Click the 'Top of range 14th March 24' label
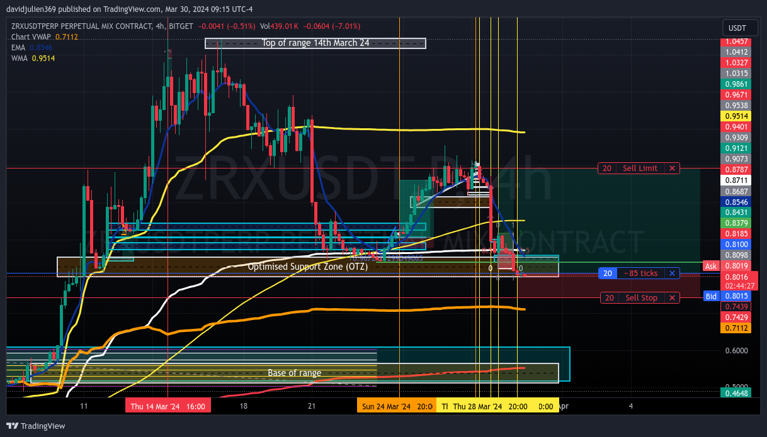The image size is (767, 437). [315, 43]
